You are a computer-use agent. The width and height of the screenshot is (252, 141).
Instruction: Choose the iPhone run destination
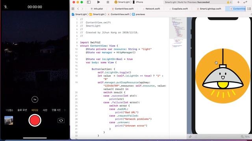pyautogui.click(x=138, y=2)
